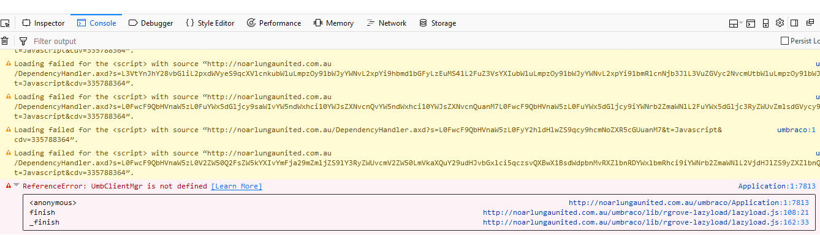Activate the element picker icon

coord(5,23)
